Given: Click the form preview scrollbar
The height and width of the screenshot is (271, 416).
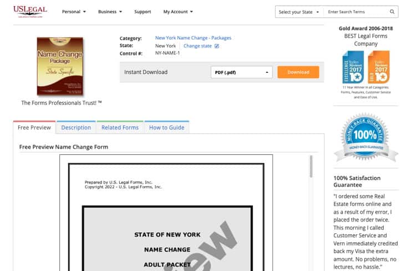Looking at the screenshot, I should coord(311,167).
